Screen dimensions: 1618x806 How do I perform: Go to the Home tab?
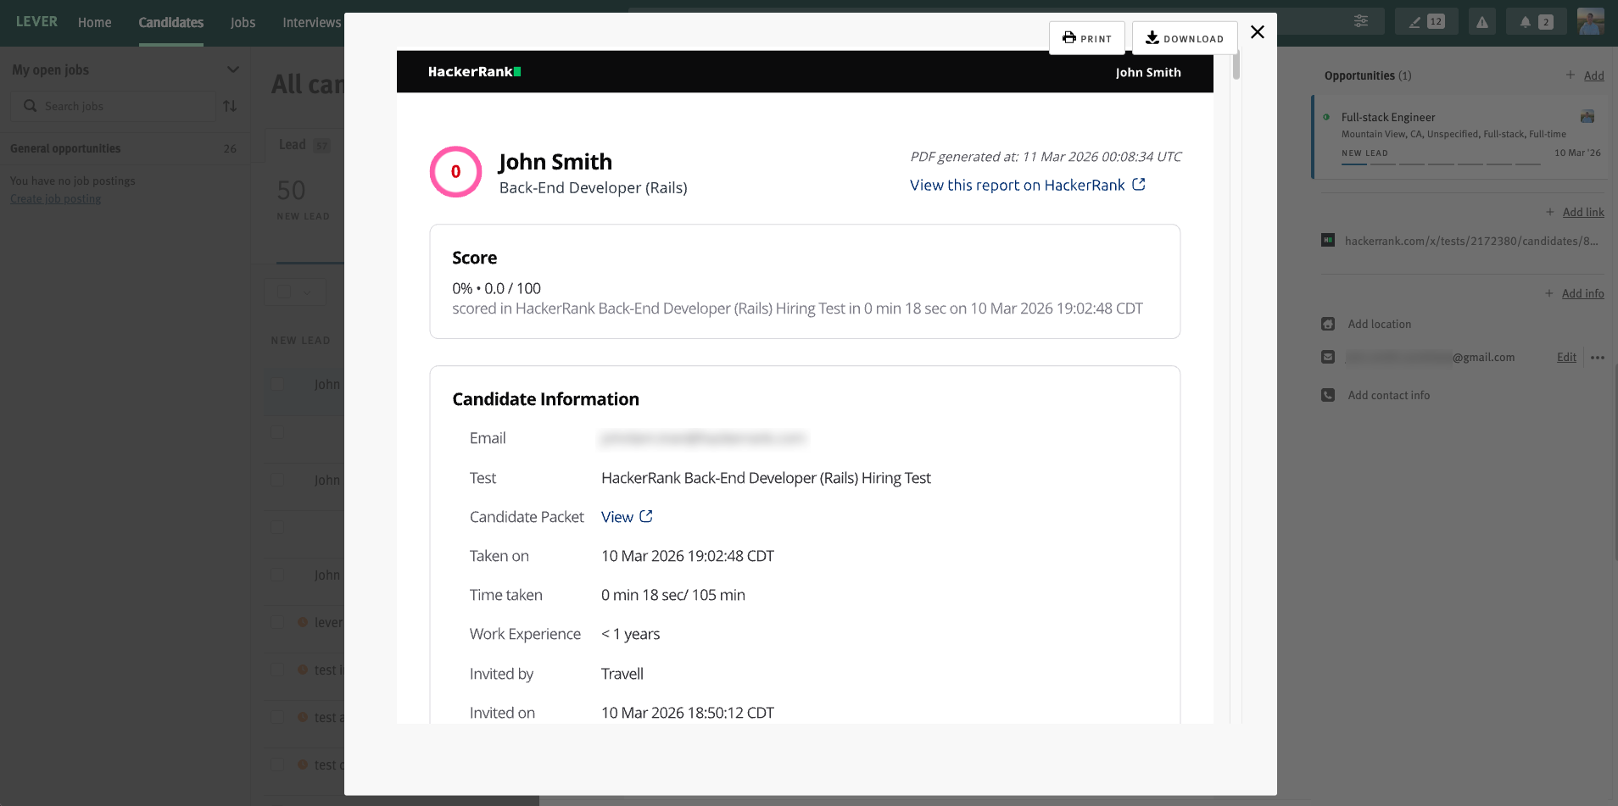(94, 23)
